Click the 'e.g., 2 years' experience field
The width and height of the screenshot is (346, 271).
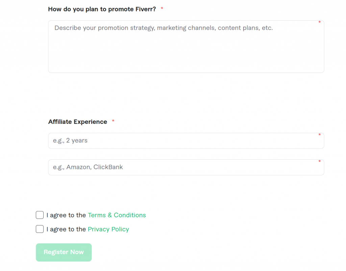click(x=186, y=141)
